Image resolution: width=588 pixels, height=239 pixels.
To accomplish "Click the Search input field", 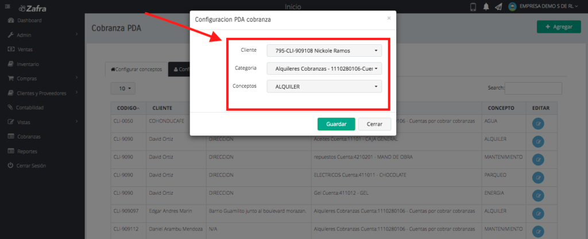I will pos(533,88).
